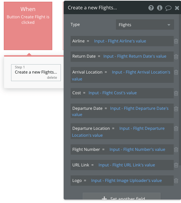This screenshot has width=181, height=203.
Task: Open the help question mark icon
Action: point(151,8)
